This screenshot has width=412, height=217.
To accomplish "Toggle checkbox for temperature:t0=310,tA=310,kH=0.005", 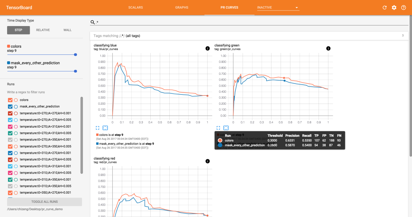I will click(x=10, y=173).
